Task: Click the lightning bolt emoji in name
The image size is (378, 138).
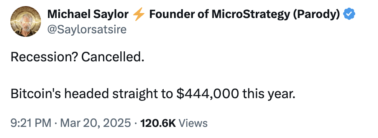Action: tap(139, 15)
